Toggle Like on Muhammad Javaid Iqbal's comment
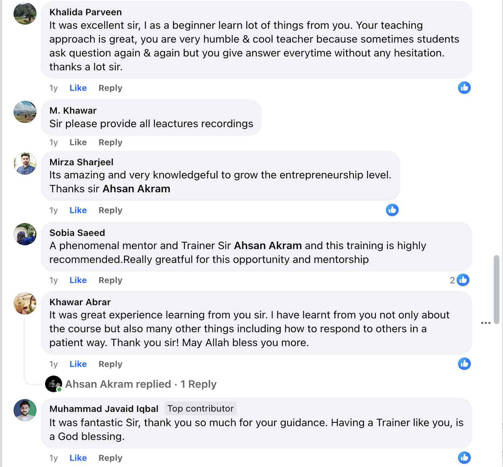 pos(78,458)
